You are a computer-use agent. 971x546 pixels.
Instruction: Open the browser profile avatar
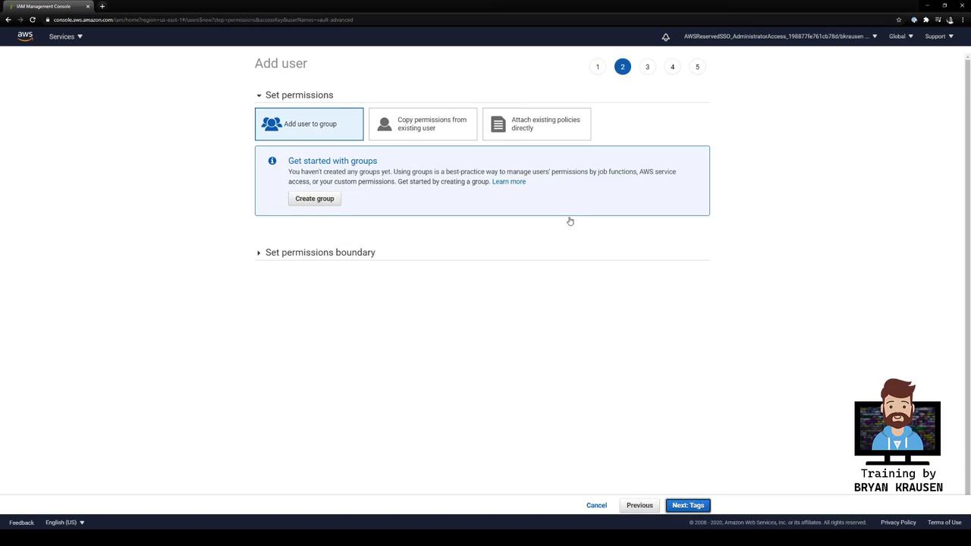(x=950, y=20)
